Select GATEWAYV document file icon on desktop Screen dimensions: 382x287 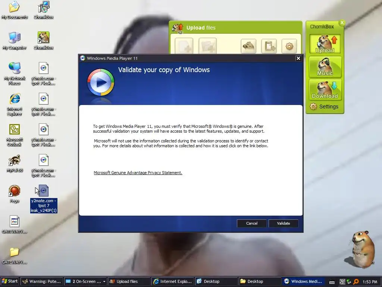pyautogui.click(x=15, y=225)
